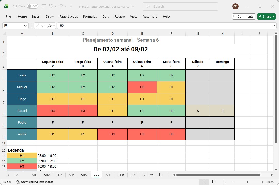279x185 pixels.
Task: Click the zoom slider handle
Action: click(247, 182)
